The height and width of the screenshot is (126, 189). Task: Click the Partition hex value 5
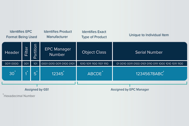click(x=35, y=73)
